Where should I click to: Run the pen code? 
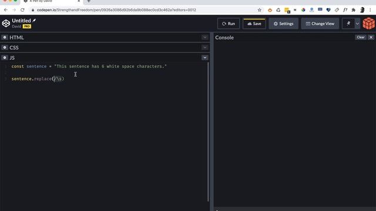coord(229,23)
